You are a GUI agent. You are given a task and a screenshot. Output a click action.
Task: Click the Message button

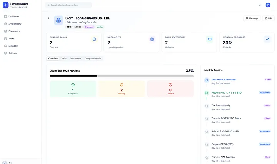252,18
